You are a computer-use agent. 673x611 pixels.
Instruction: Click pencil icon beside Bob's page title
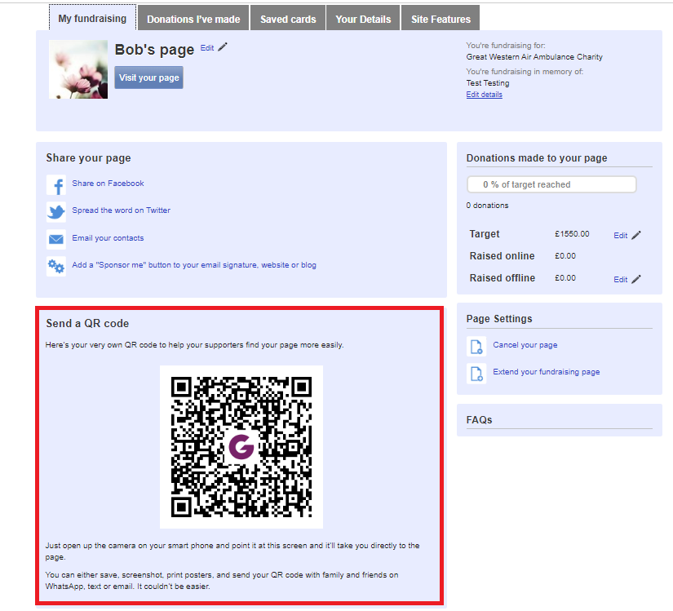click(223, 47)
